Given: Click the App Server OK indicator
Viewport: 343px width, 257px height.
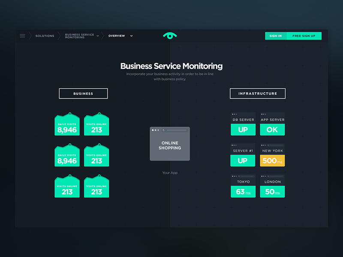Looking at the screenshot, I should click(x=272, y=129).
